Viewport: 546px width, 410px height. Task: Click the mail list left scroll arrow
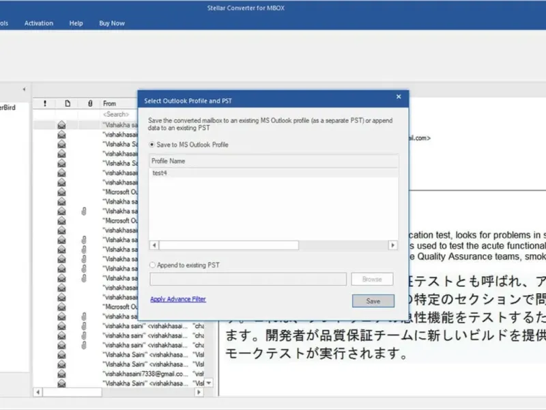point(38,392)
